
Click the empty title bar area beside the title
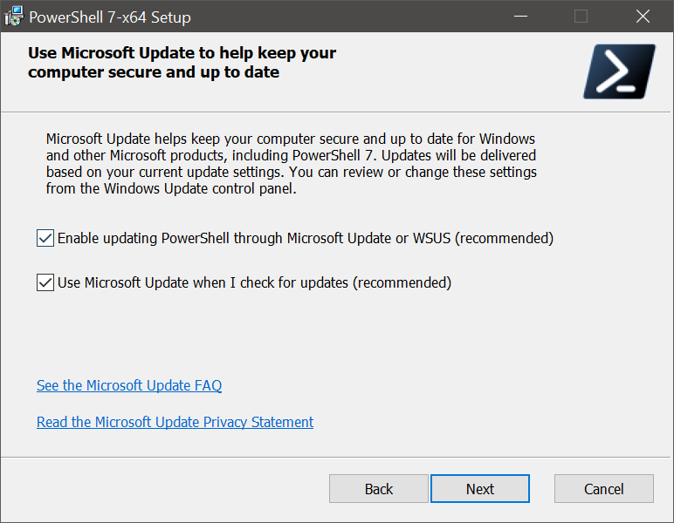(x=344, y=17)
